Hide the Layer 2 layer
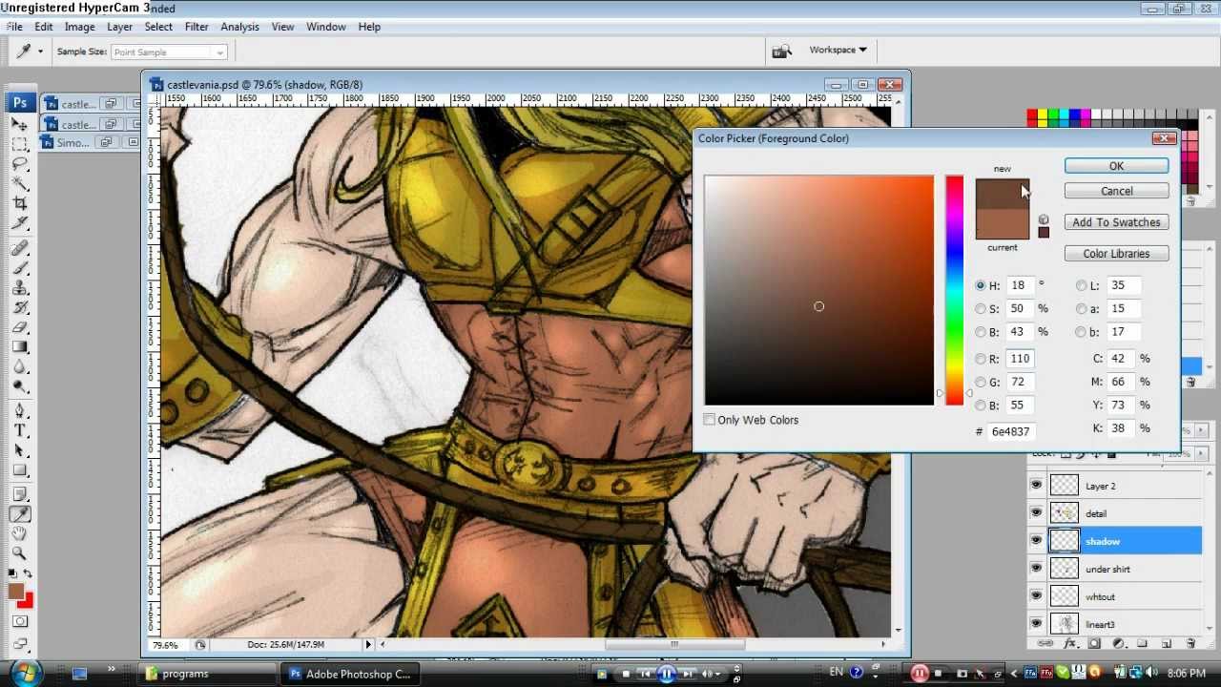This screenshot has height=687, width=1221. click(x=1036, y=486)
